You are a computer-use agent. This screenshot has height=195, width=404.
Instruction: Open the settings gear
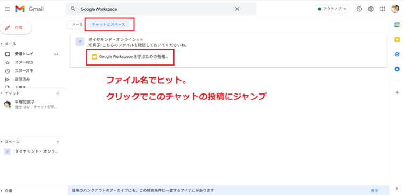coord(371,9)
